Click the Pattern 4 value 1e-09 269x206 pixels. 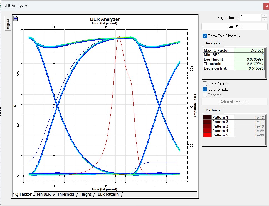250,131
